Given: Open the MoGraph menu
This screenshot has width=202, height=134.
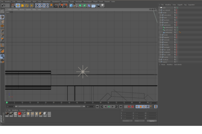Looking at the screenshot, I should point(78,2).
